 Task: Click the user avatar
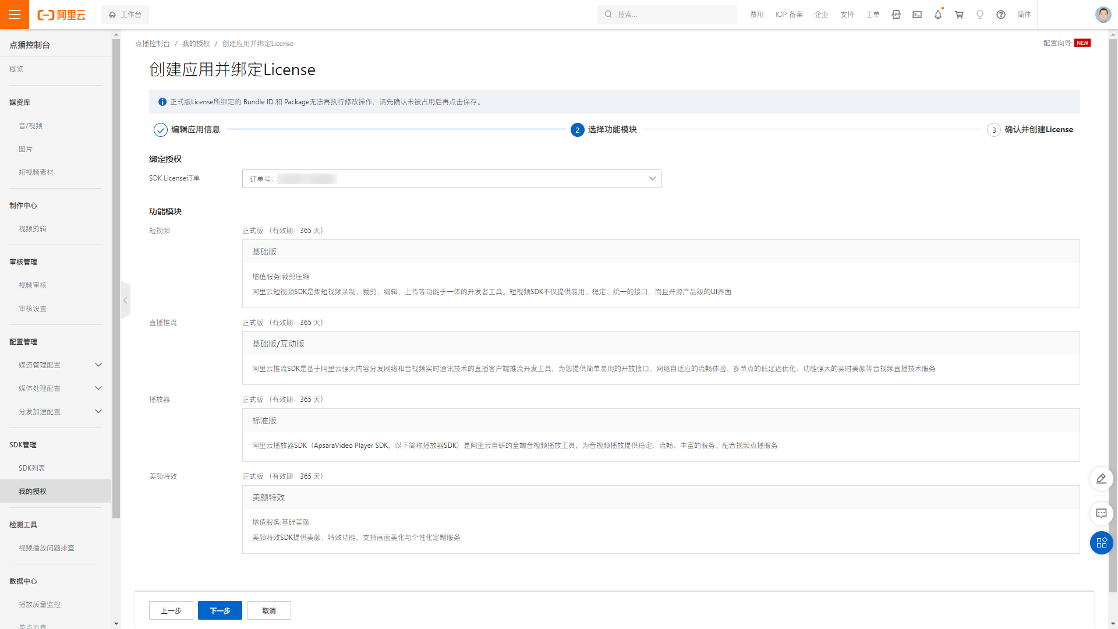tap(1103, 15)
